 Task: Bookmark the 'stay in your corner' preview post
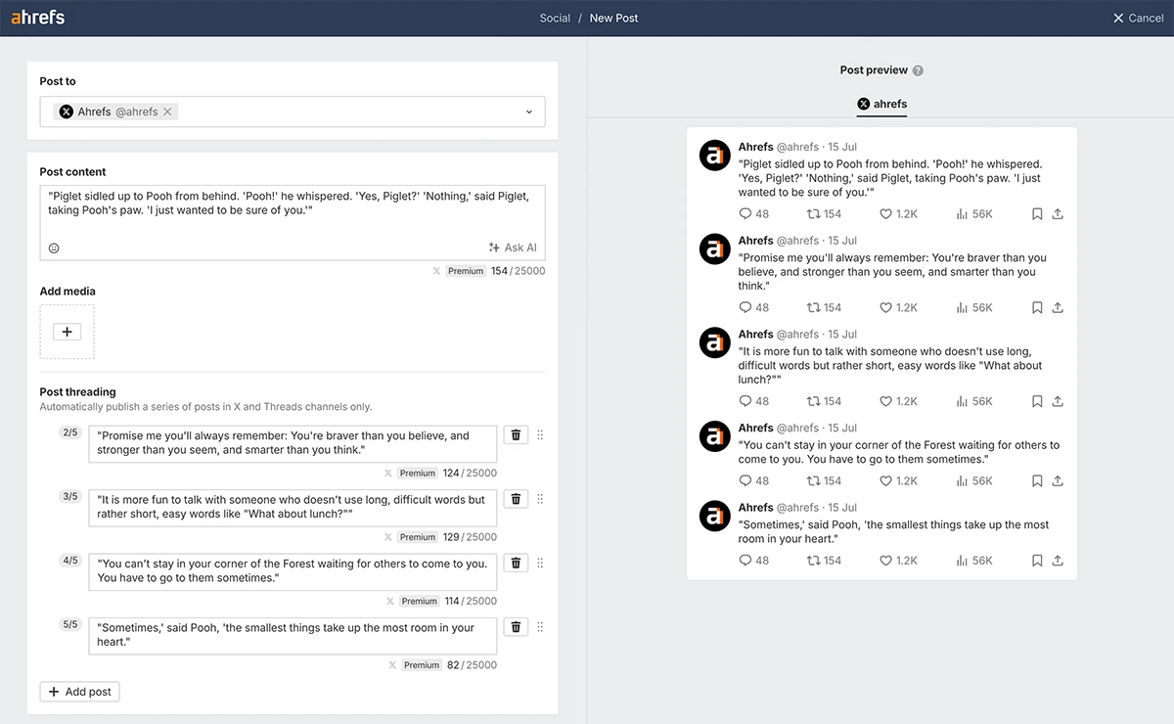[1037, 481]
